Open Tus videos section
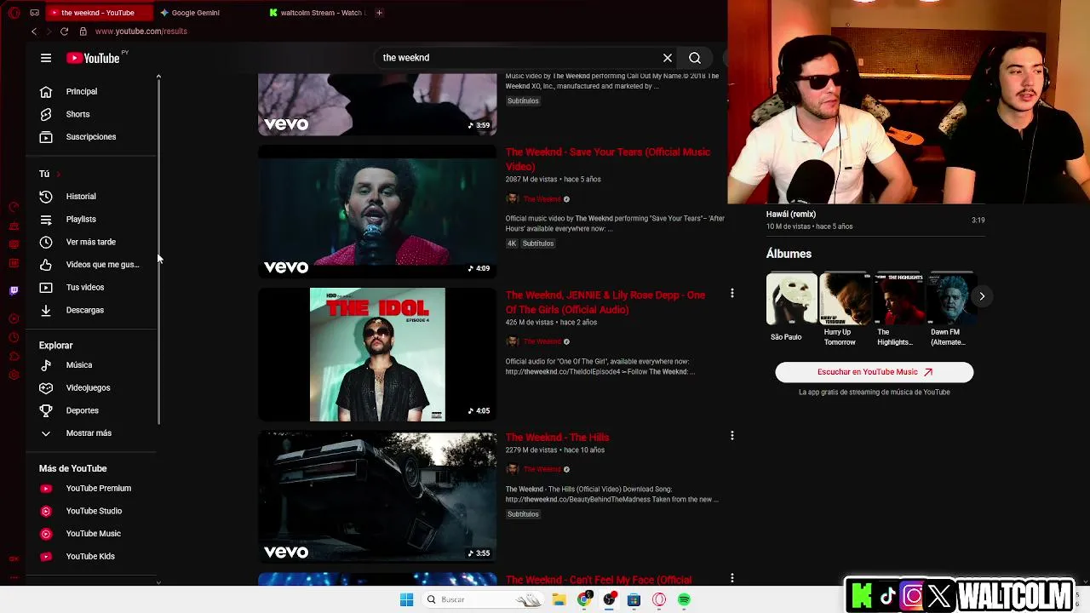 (85, 288)
